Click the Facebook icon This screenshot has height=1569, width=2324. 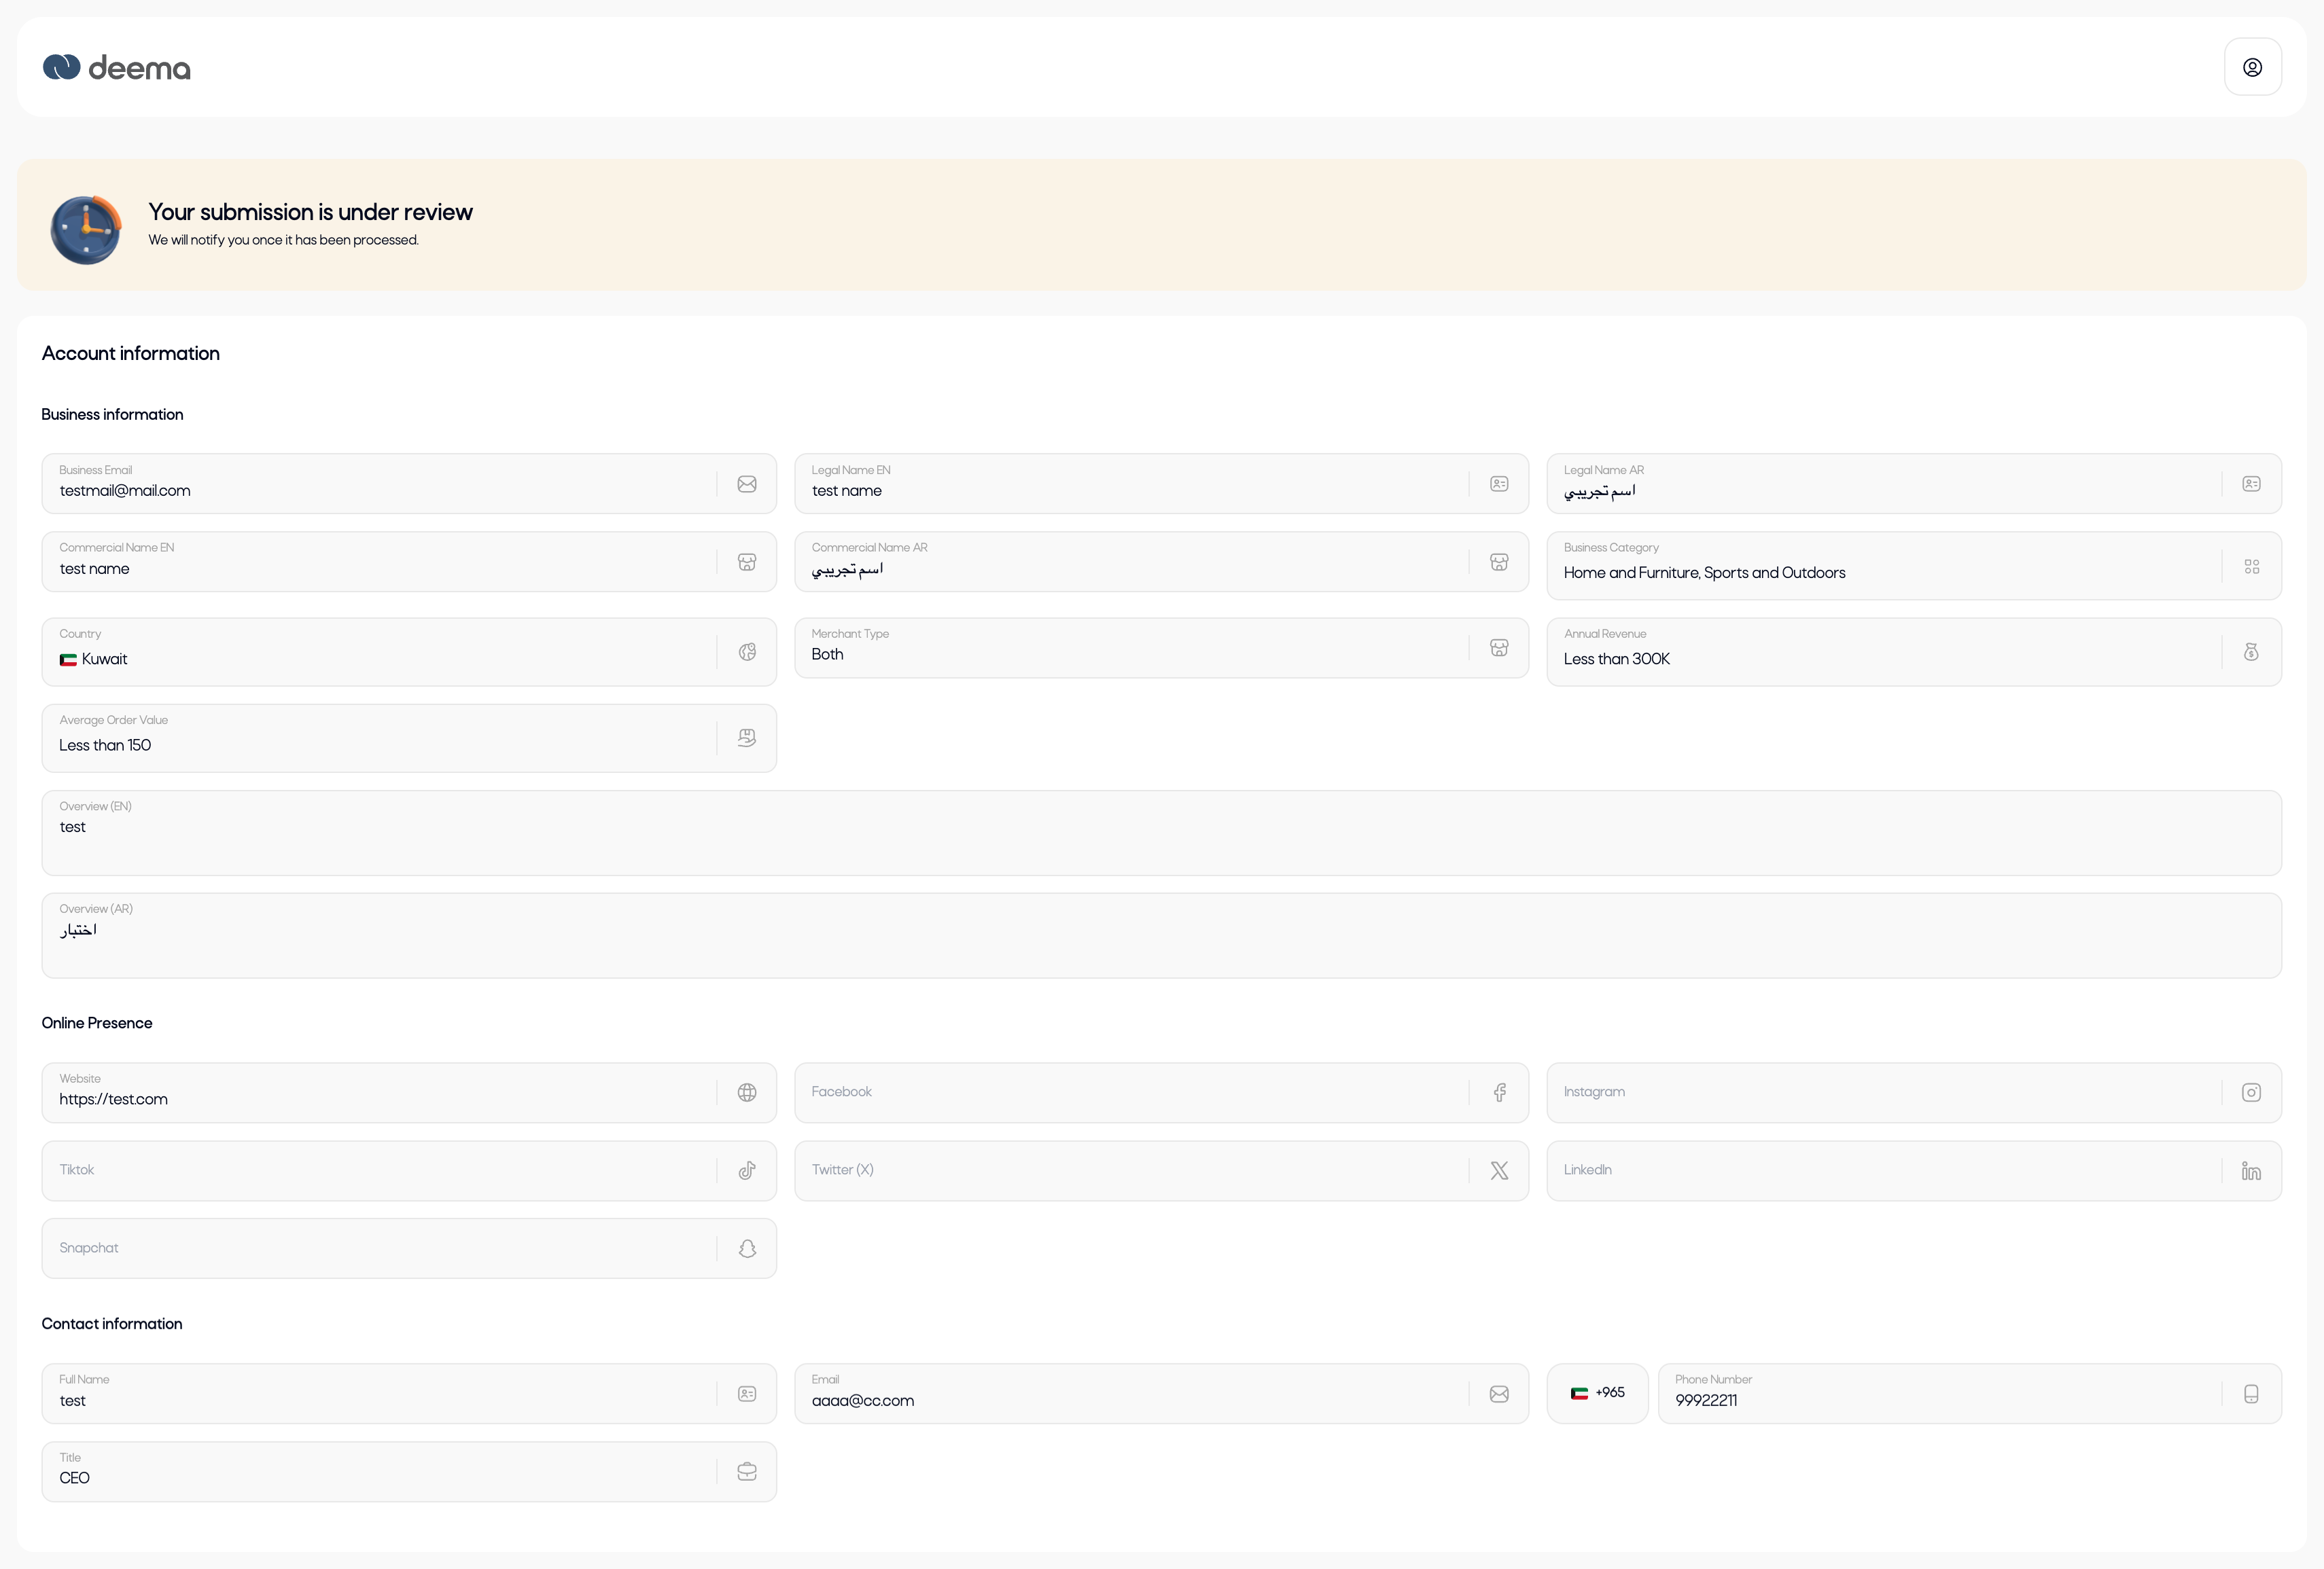(1499, 1092)
